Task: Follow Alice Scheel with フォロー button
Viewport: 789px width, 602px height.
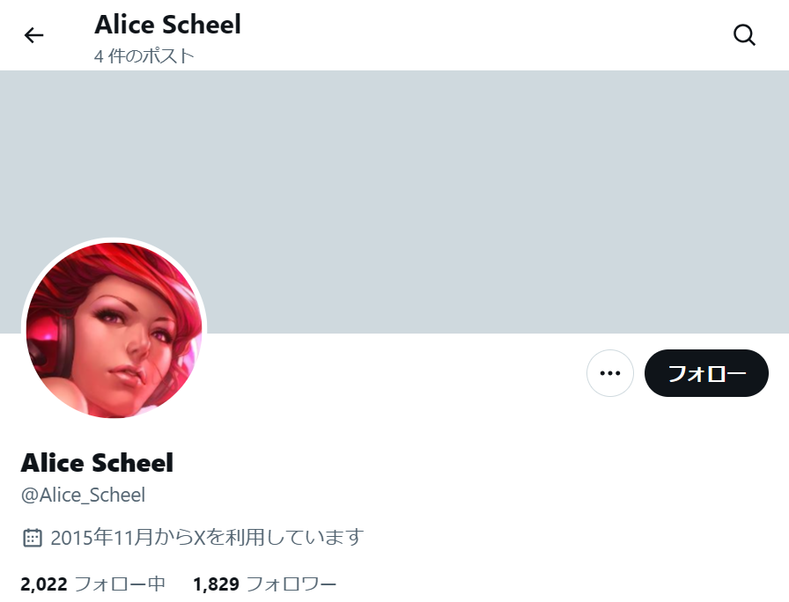Action: click(706, 373)
